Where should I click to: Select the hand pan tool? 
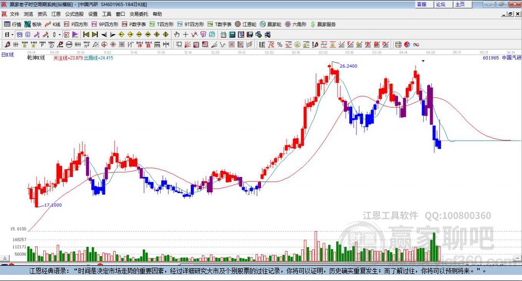tap(177, 35)
